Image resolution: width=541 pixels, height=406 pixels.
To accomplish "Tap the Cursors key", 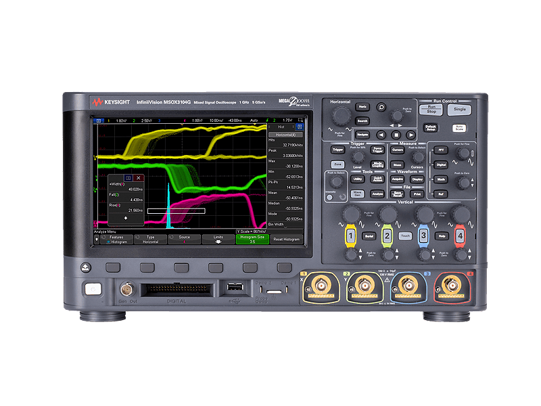I will (398, 150).
